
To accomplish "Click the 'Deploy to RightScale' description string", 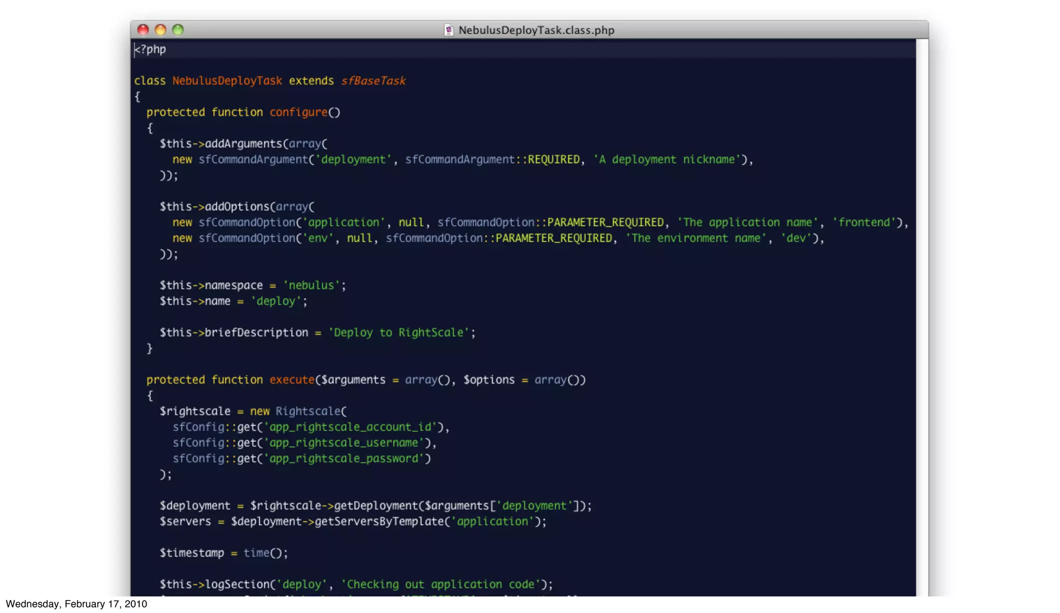I will tap(398, 332).
